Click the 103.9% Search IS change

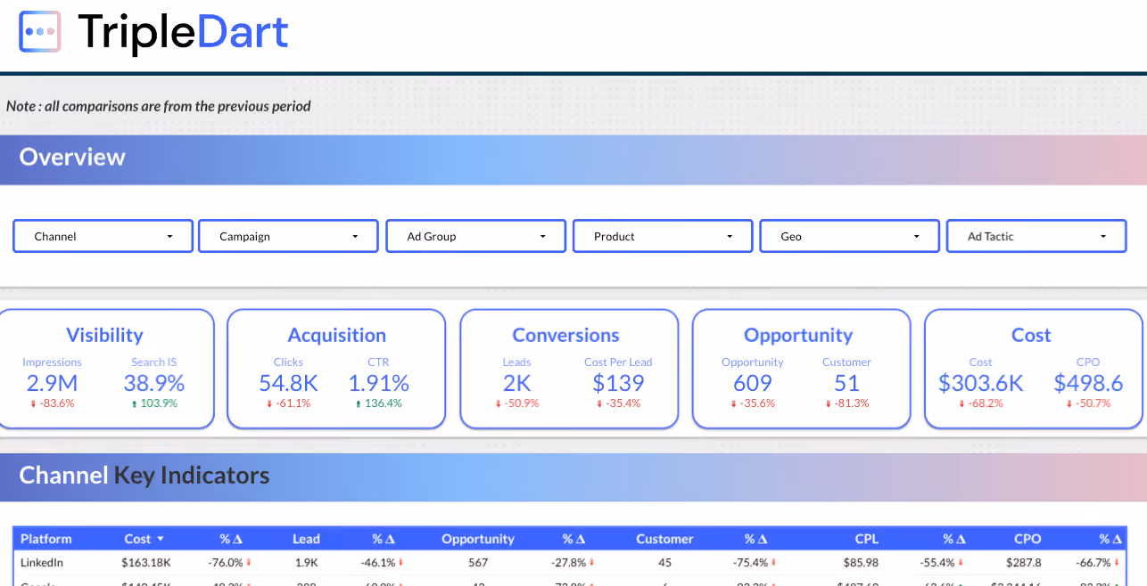(x=154, y=403)
